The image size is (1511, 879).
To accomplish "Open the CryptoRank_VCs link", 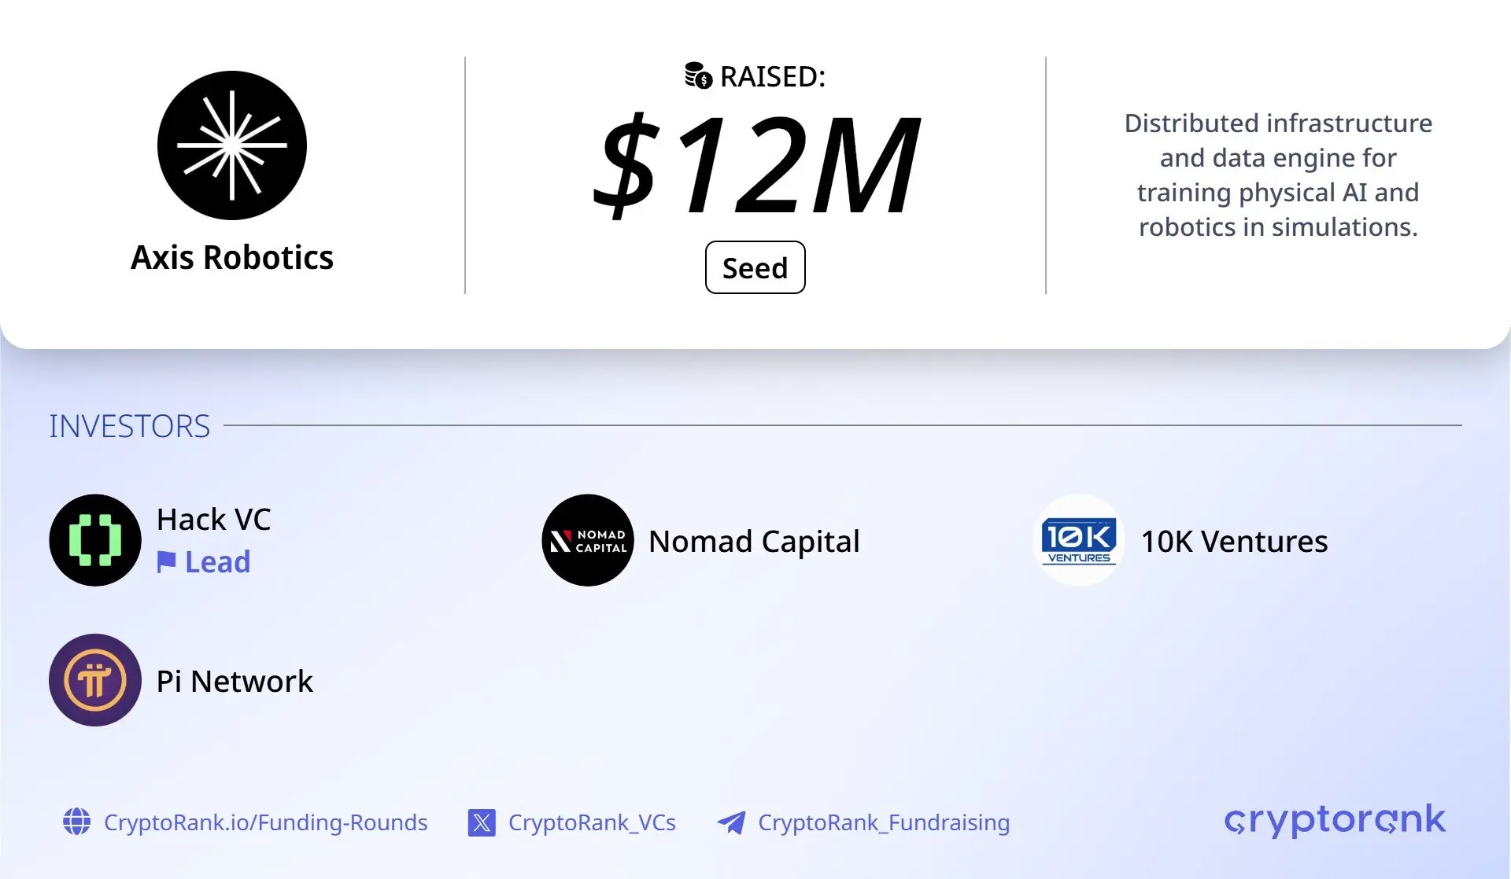I will pos(592,822).
